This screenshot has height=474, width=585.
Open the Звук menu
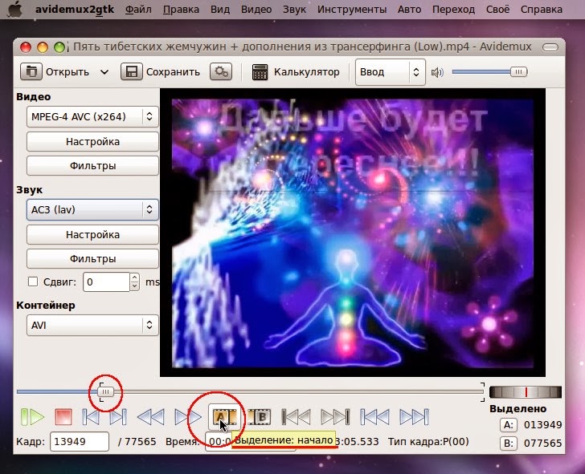point(294,10)
